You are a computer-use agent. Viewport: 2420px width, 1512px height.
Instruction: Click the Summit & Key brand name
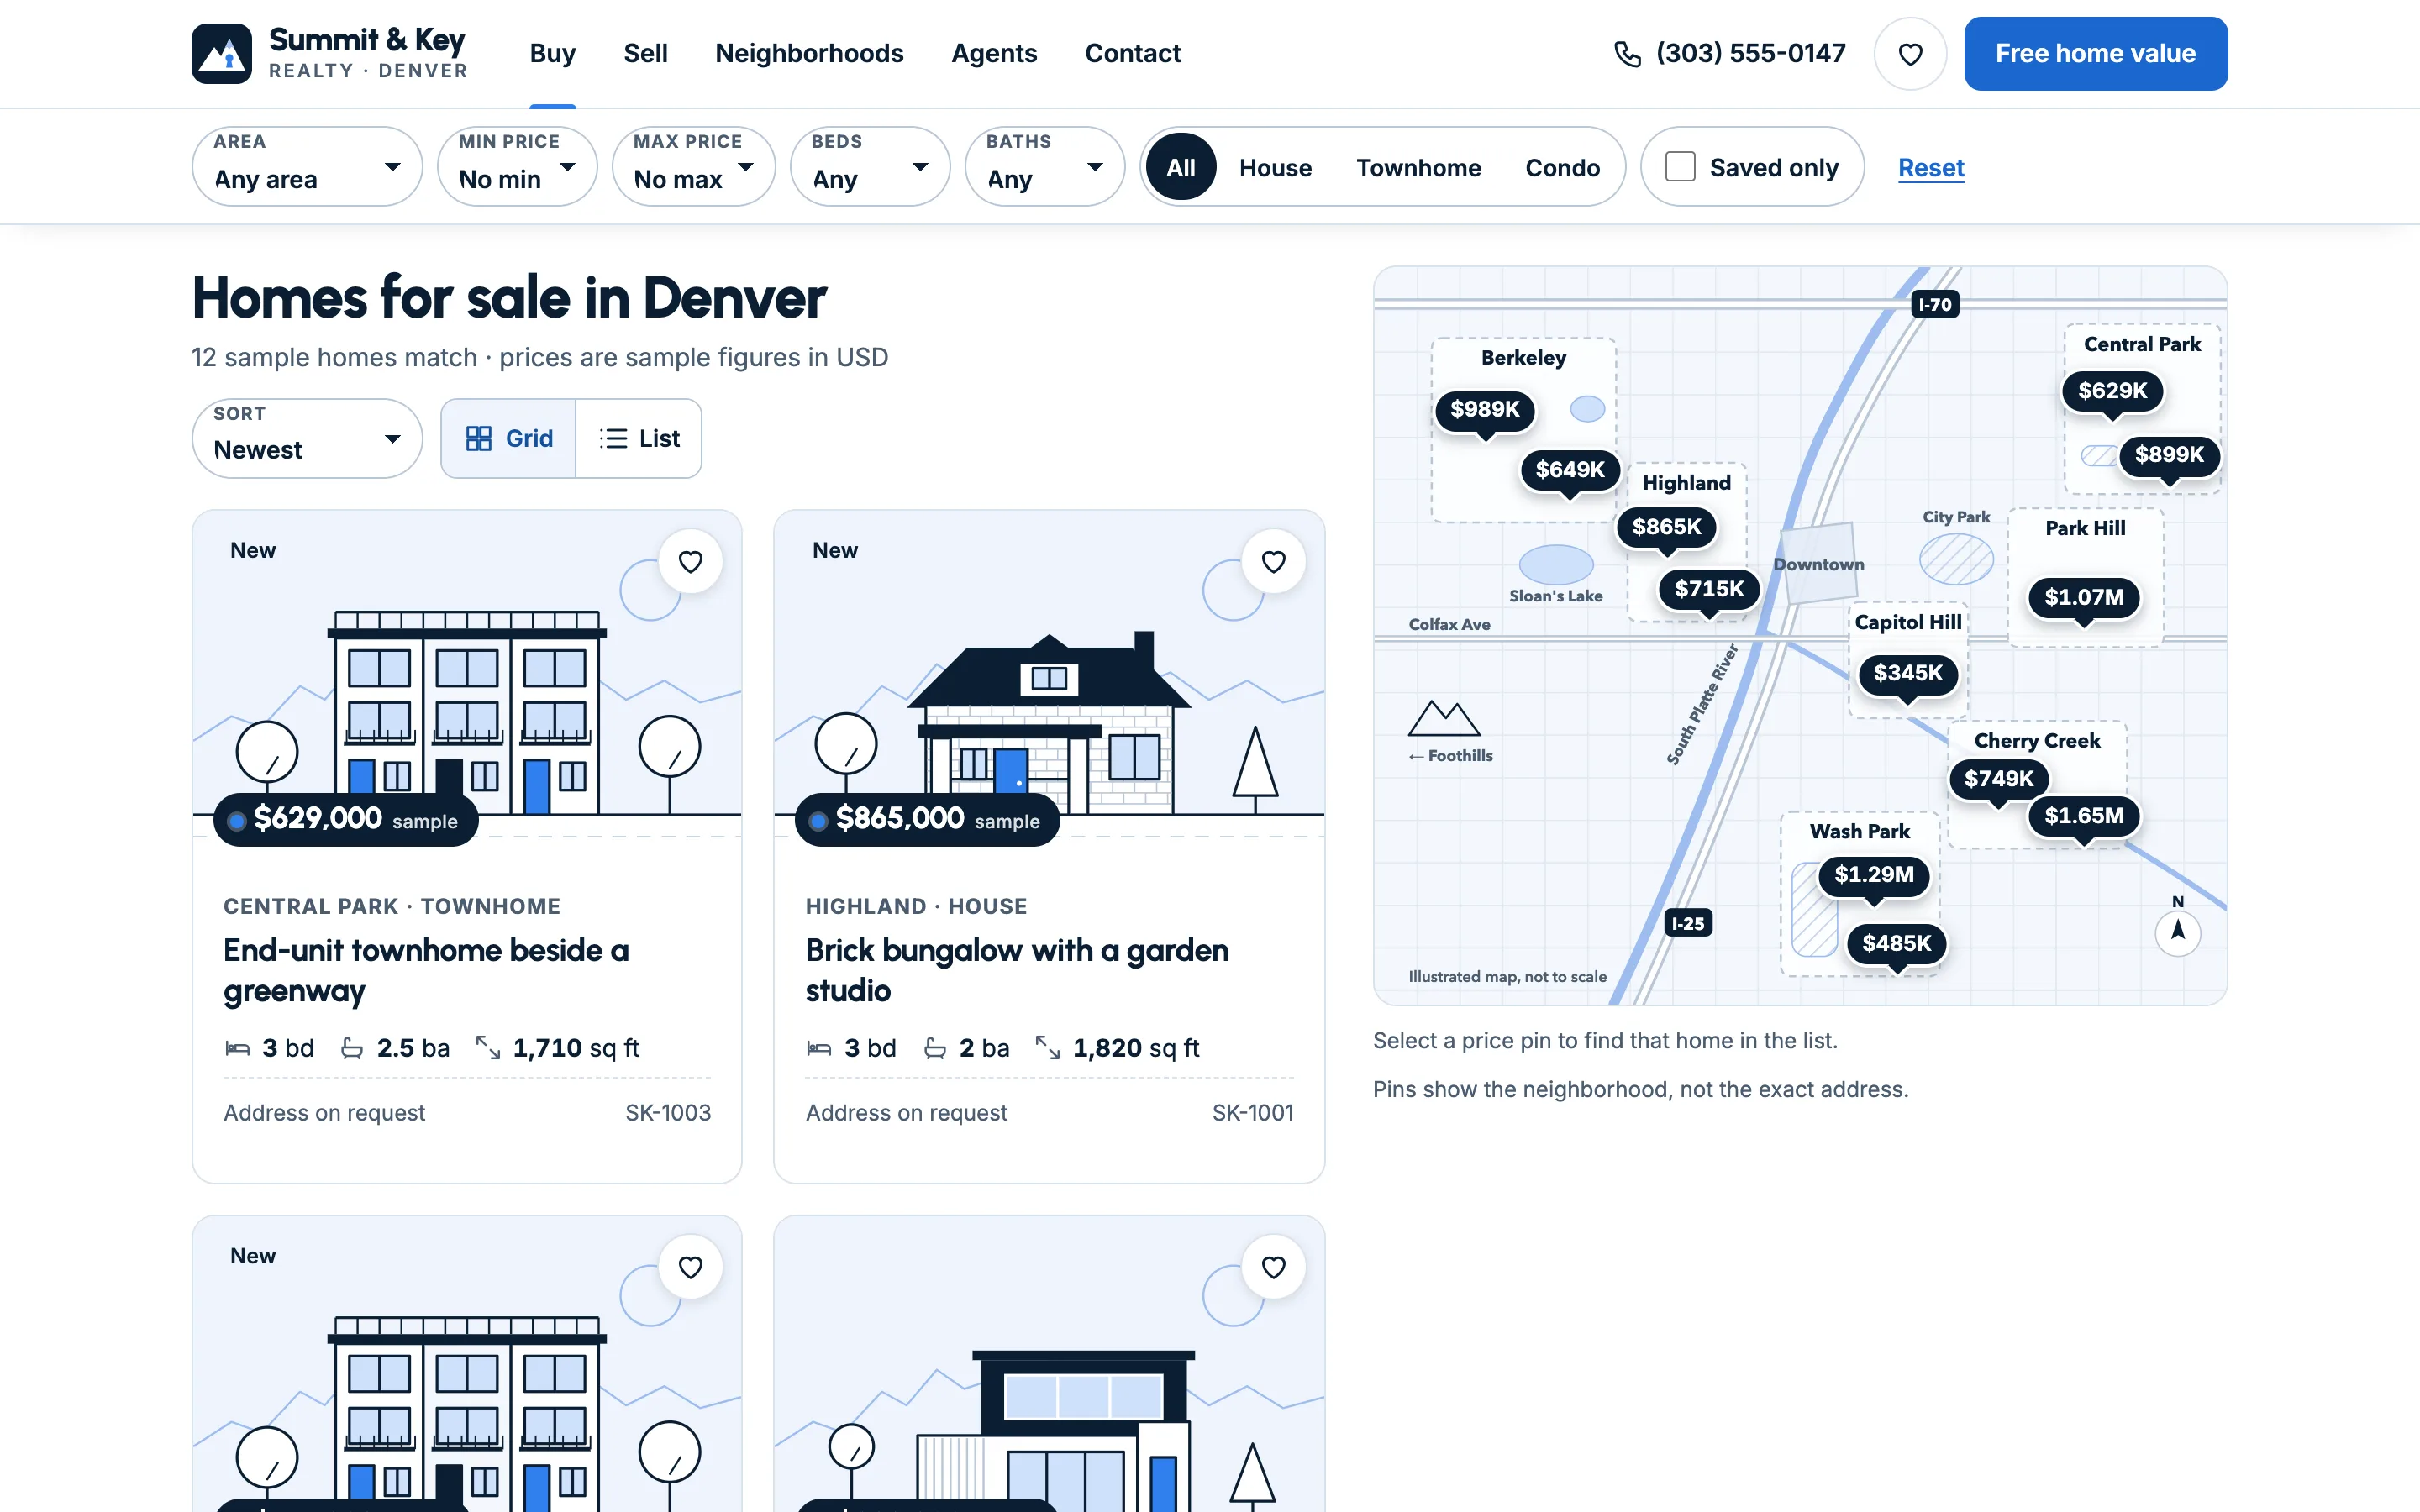(367, 40)
